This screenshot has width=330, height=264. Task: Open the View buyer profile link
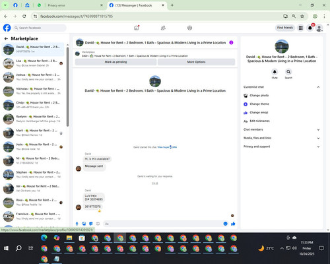click(167, 147)
